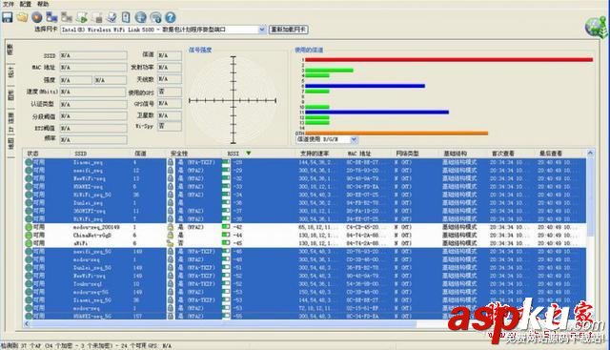Switch to the 统计 side tab
The image size is (610, 350).
tap(10, 72)
